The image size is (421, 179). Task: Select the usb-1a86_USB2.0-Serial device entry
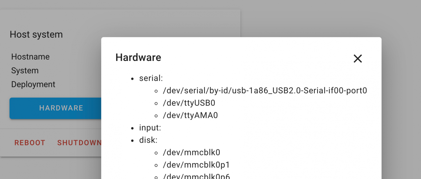coord(265,90)
